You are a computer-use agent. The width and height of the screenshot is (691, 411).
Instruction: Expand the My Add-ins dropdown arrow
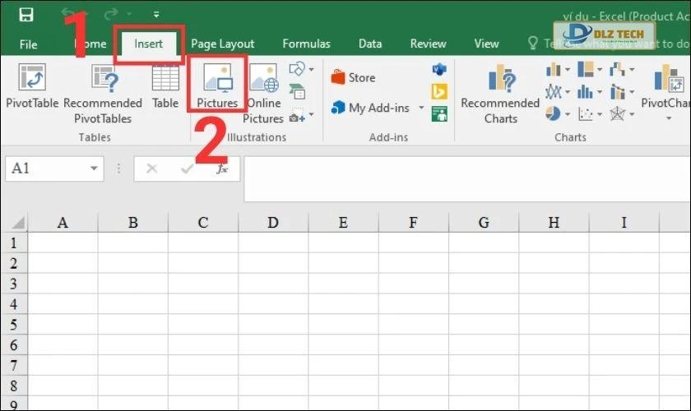pos(421,108)
